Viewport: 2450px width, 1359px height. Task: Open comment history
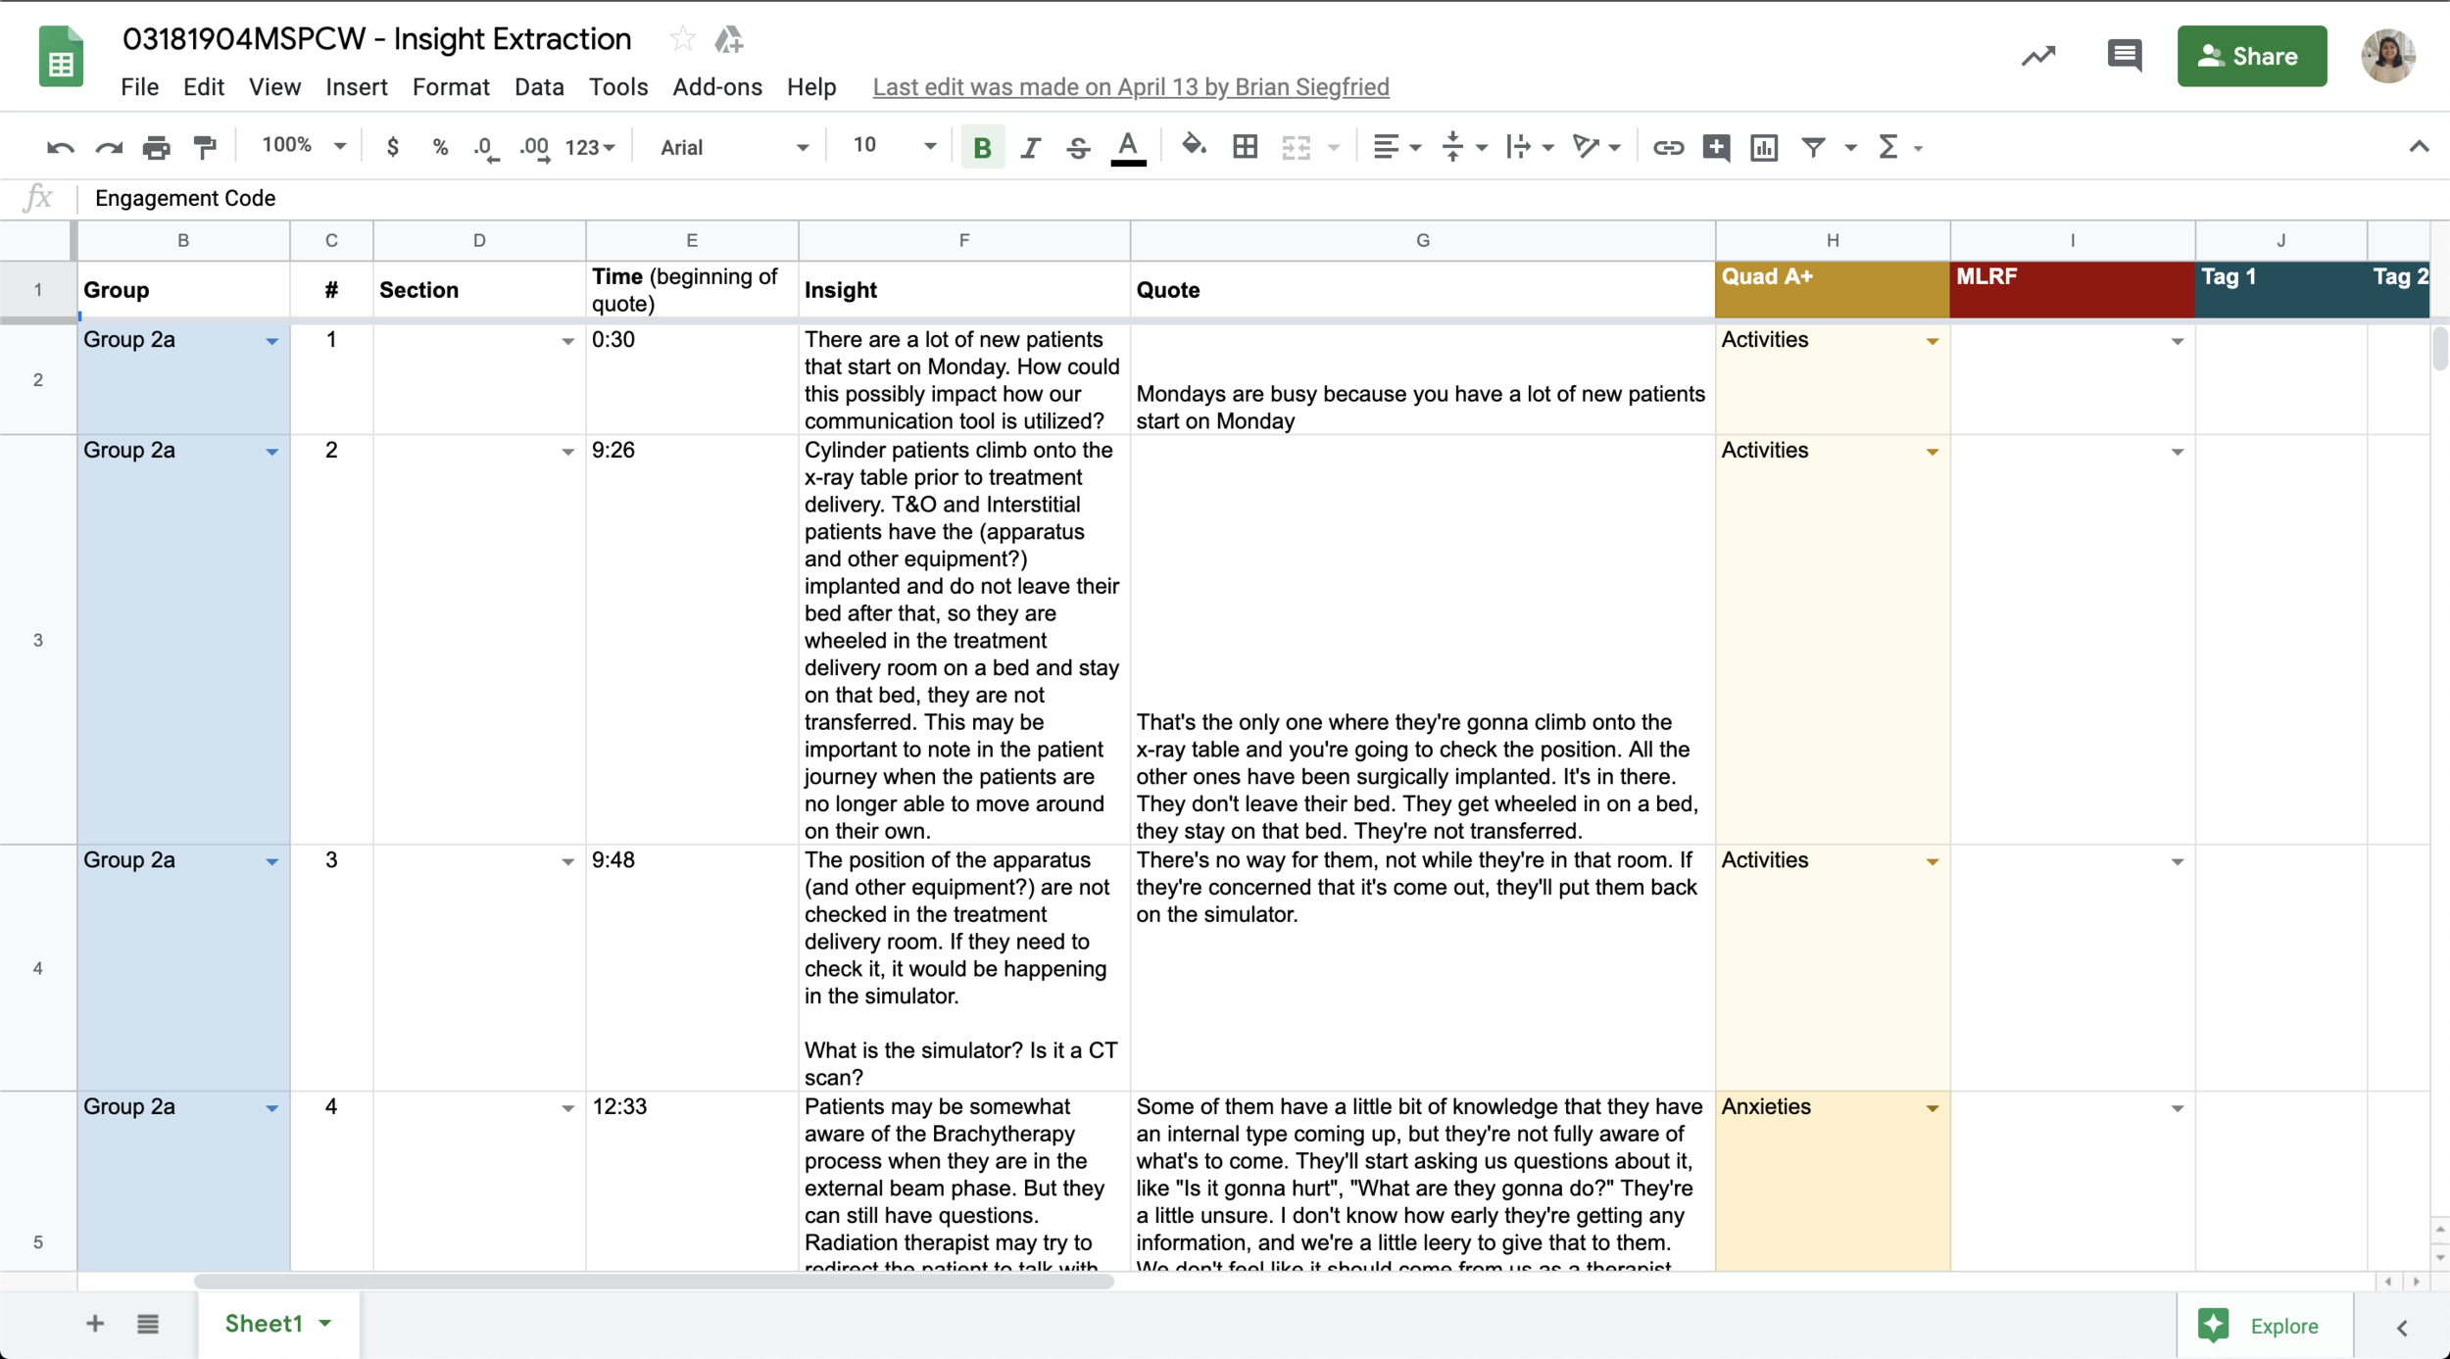click(x=2124, y=56)
